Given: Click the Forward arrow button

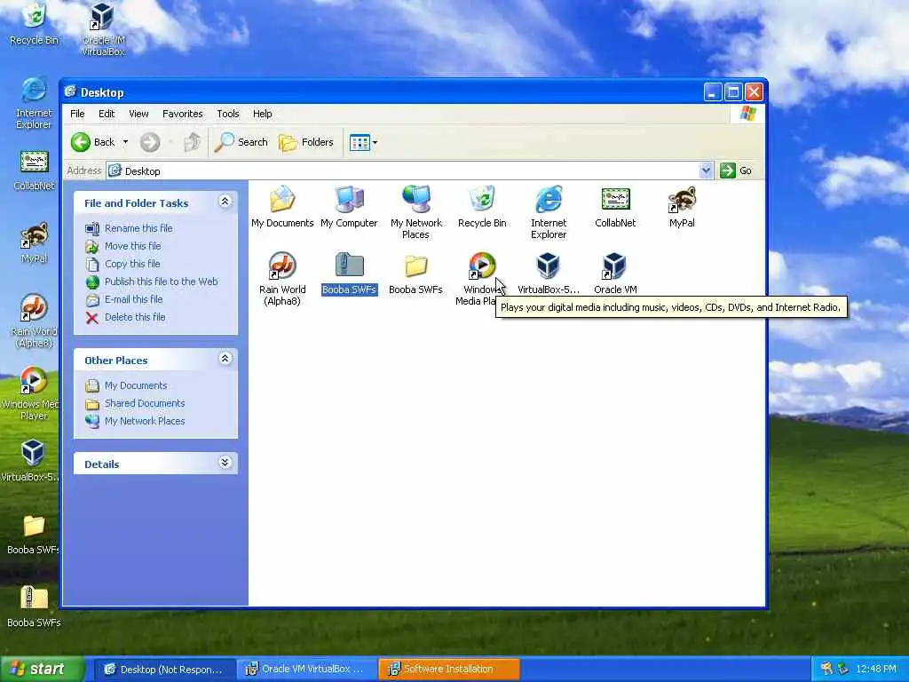Looking at the screenshot, I should 149,142.
